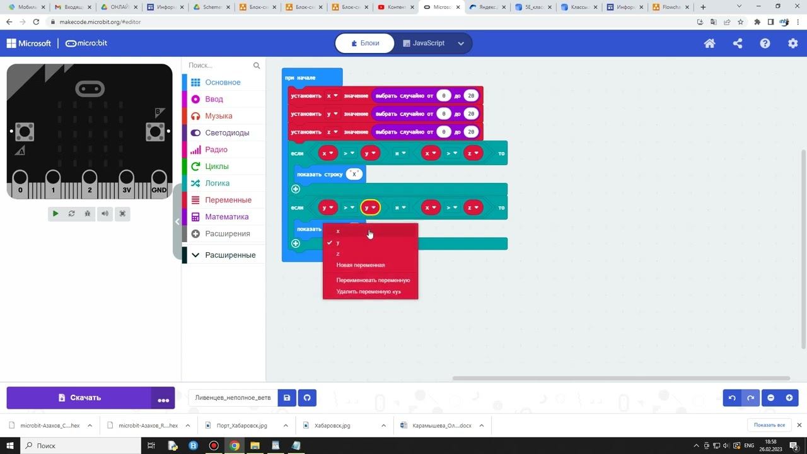Open the и operator dropdown in first если
This screenshot has width=807, height=454.
400,153
